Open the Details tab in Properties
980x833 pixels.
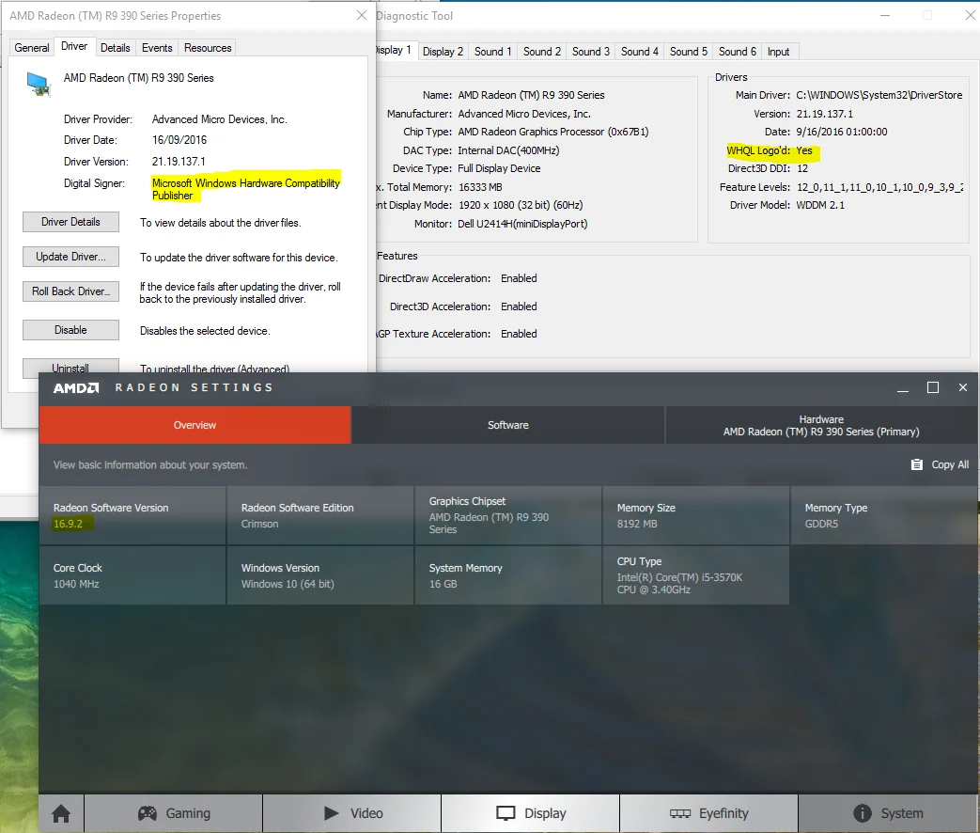tap(115, 48)
